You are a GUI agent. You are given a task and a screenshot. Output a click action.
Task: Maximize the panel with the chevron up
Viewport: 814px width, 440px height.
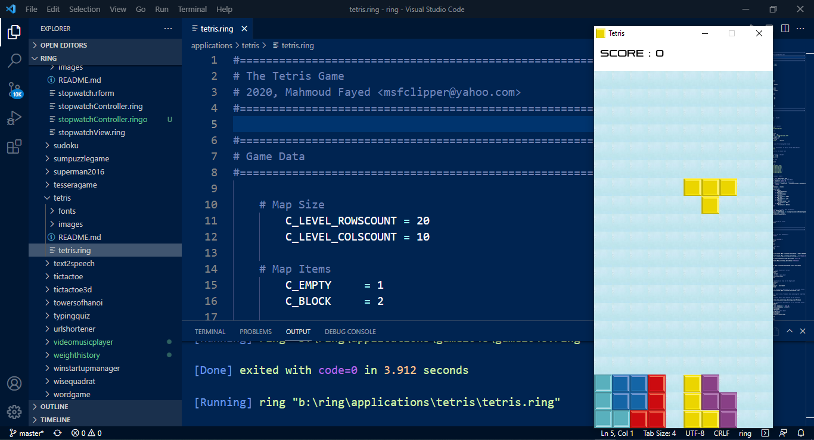[x=790, y=331]
